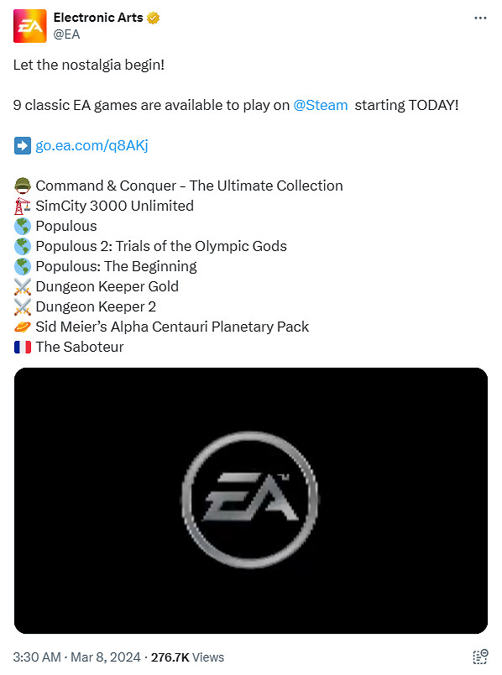Click the military helmet emoji beside Command & Conquer

[21, 186]
